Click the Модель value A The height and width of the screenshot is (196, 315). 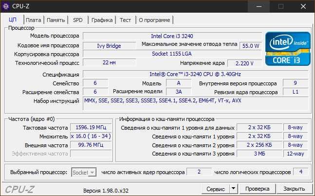(x=179, y=83)
